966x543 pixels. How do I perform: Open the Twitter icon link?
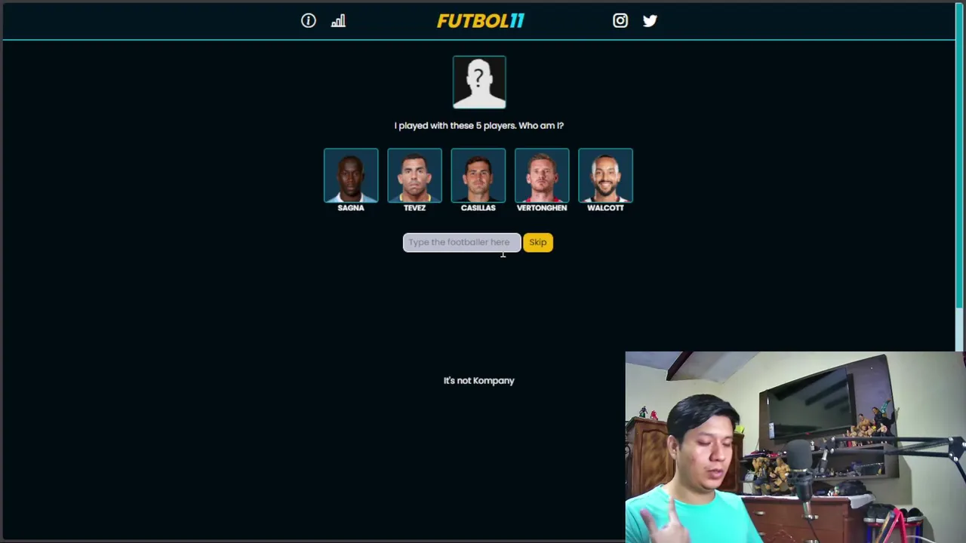pos(650,21)
